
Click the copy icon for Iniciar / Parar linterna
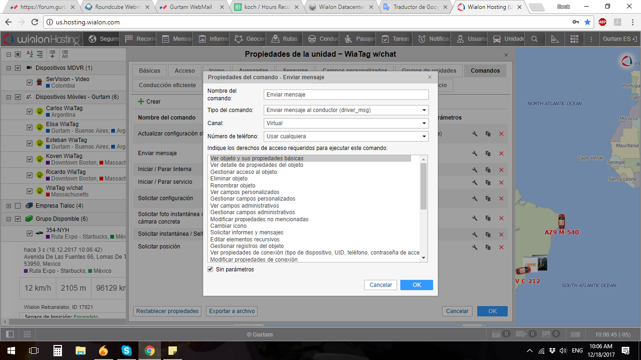tap(488, 170)
